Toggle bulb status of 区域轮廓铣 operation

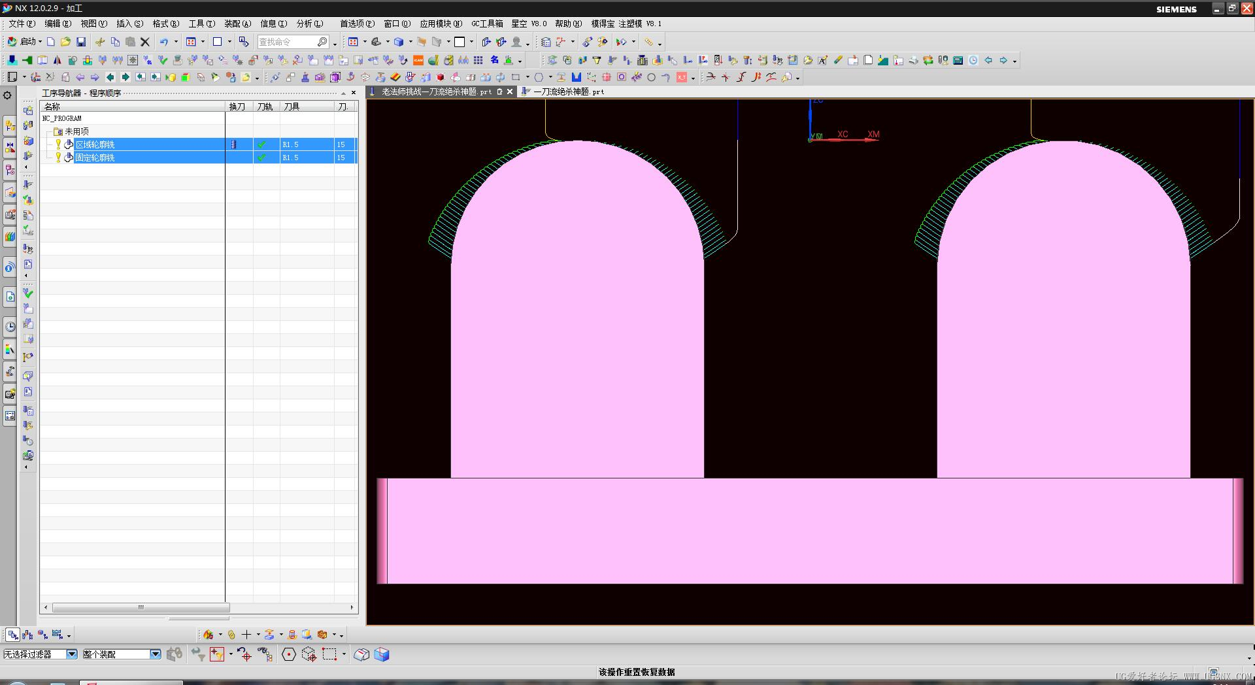coord(58,144)
